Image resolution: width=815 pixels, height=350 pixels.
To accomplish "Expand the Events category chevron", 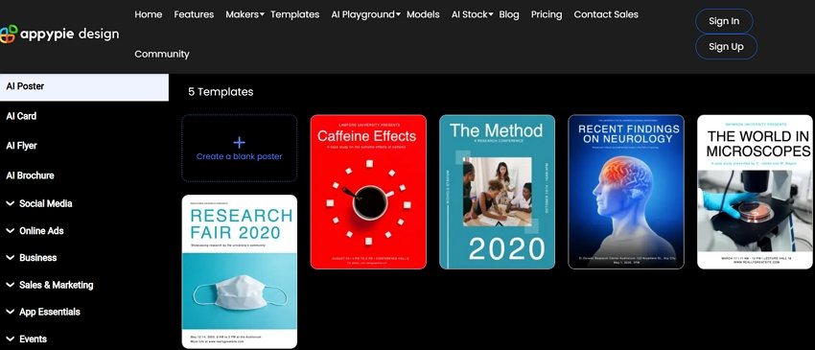I will (x=10, y=339).
